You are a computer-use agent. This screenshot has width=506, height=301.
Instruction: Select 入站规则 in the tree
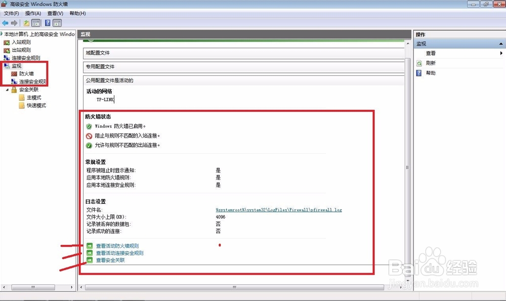click(x=21, y=42)
